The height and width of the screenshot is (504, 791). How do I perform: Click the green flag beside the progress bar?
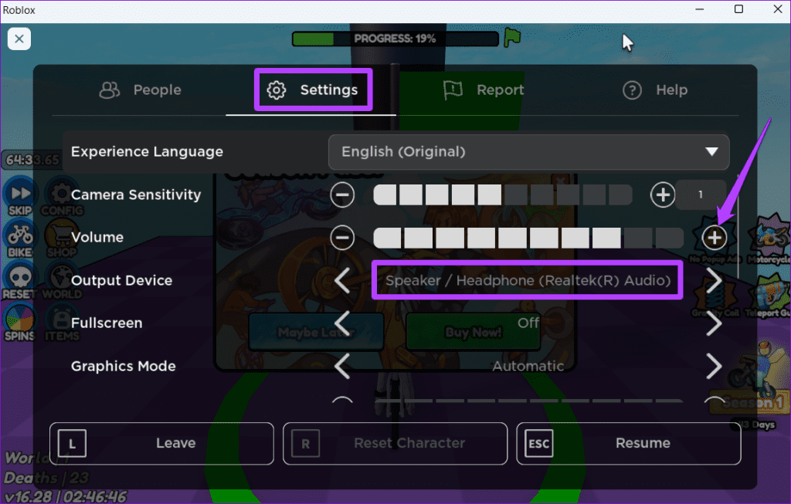[x=512, y=36]
